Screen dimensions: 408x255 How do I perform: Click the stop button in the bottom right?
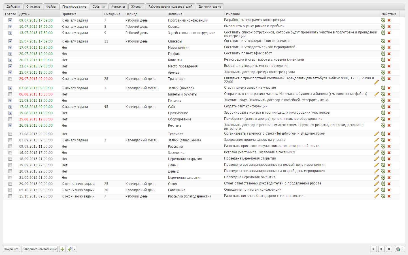389,249
